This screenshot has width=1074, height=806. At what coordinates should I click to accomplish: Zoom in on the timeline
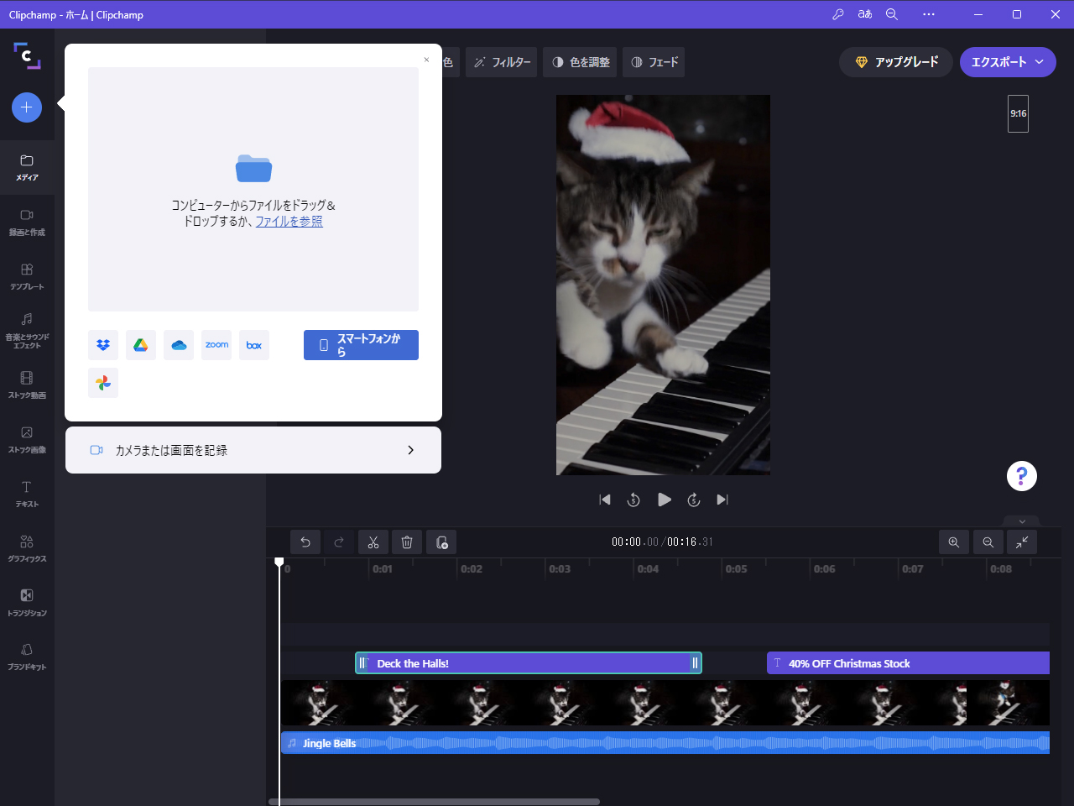pos(954,542)
